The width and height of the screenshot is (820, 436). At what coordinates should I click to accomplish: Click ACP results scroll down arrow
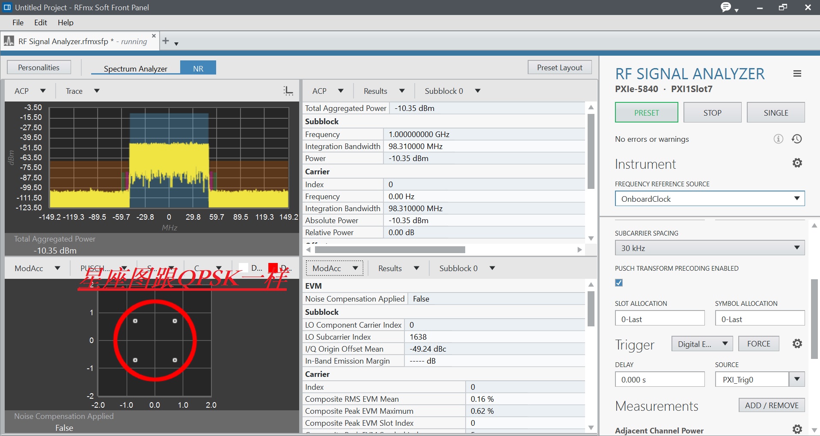pos(591,238)
